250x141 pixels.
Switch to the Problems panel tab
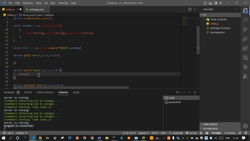(11, 92)
